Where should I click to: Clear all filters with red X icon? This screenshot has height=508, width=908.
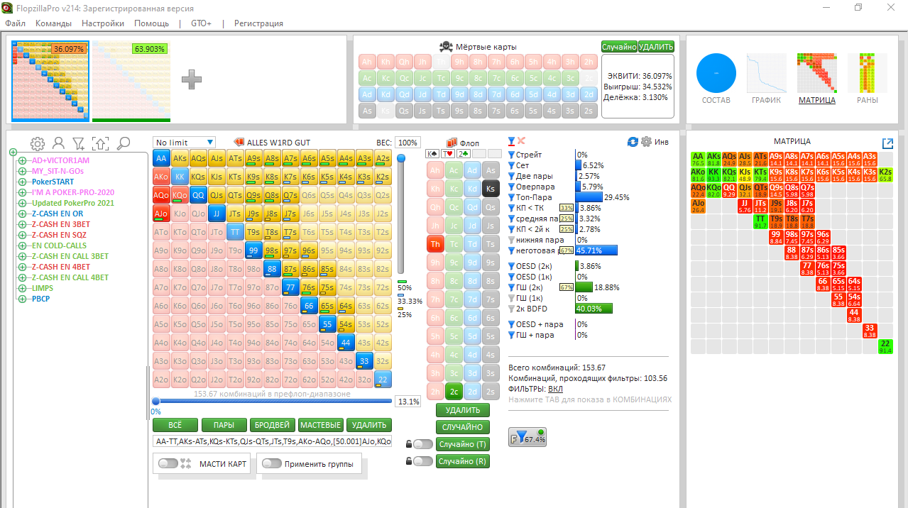tap(521, 141)
